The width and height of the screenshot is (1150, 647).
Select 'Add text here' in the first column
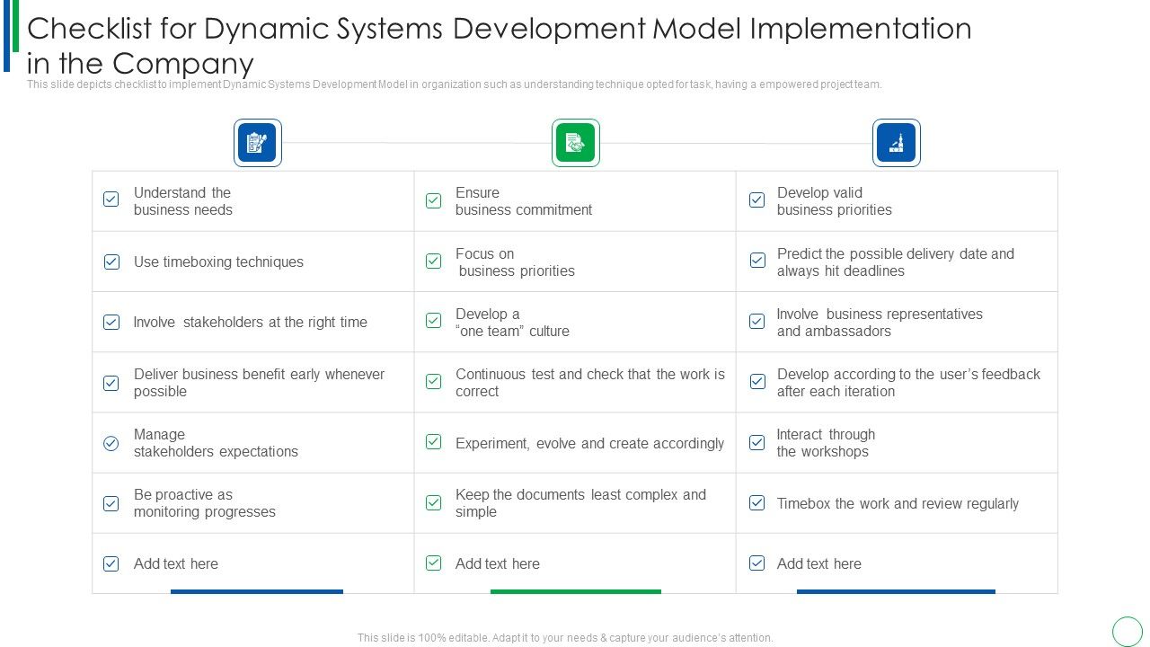(176, 564)
